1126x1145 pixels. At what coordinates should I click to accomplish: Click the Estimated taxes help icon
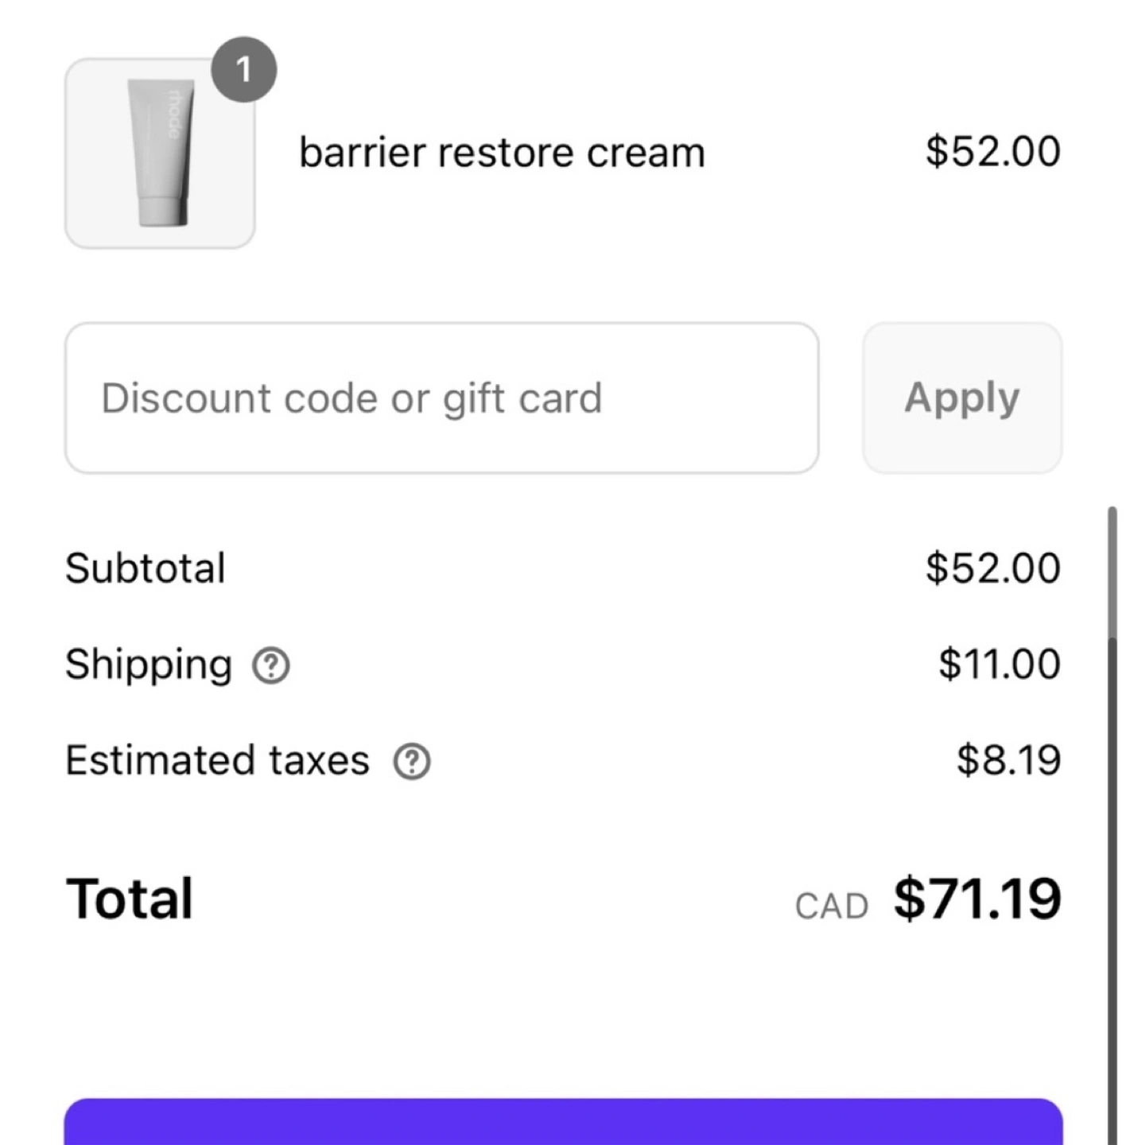coord(412,762)
